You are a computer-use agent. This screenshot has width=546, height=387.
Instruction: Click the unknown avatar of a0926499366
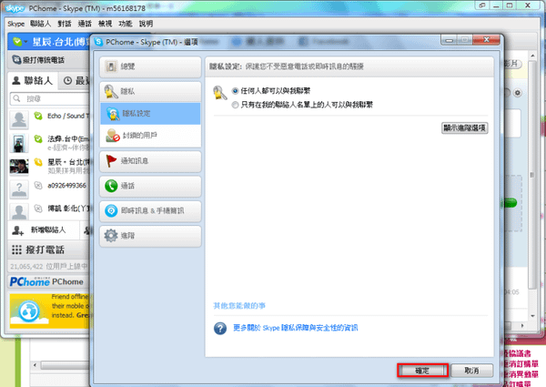click(x=19, y=189)
